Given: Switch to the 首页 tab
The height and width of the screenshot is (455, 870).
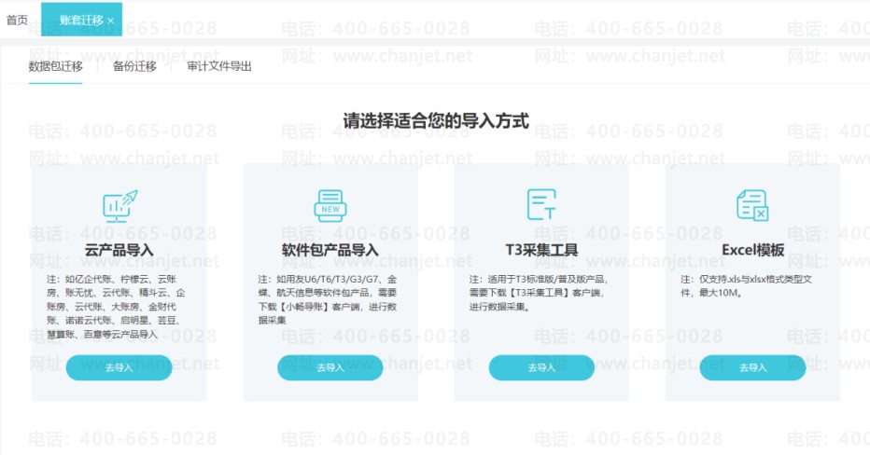Looking at the screenshot, I should pos(17,20).
